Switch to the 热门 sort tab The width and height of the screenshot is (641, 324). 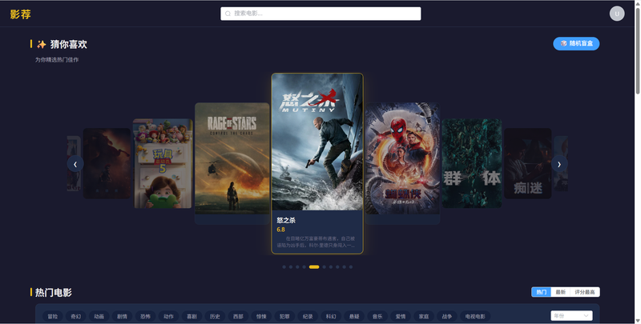coord(542,292)
